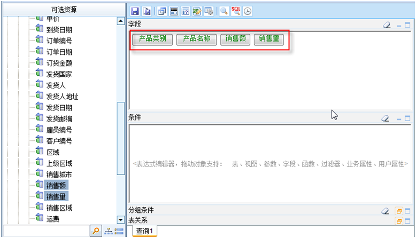Click the 产品类别 field button
Screen dimensions: 416x238
[x=152, y=39]
